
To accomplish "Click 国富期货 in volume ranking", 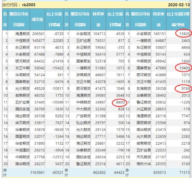I will tap(23, 136).
